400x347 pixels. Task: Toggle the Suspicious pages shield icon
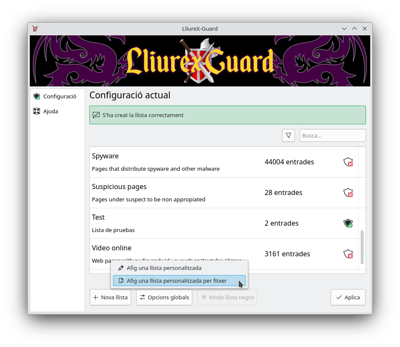[348, 192]
